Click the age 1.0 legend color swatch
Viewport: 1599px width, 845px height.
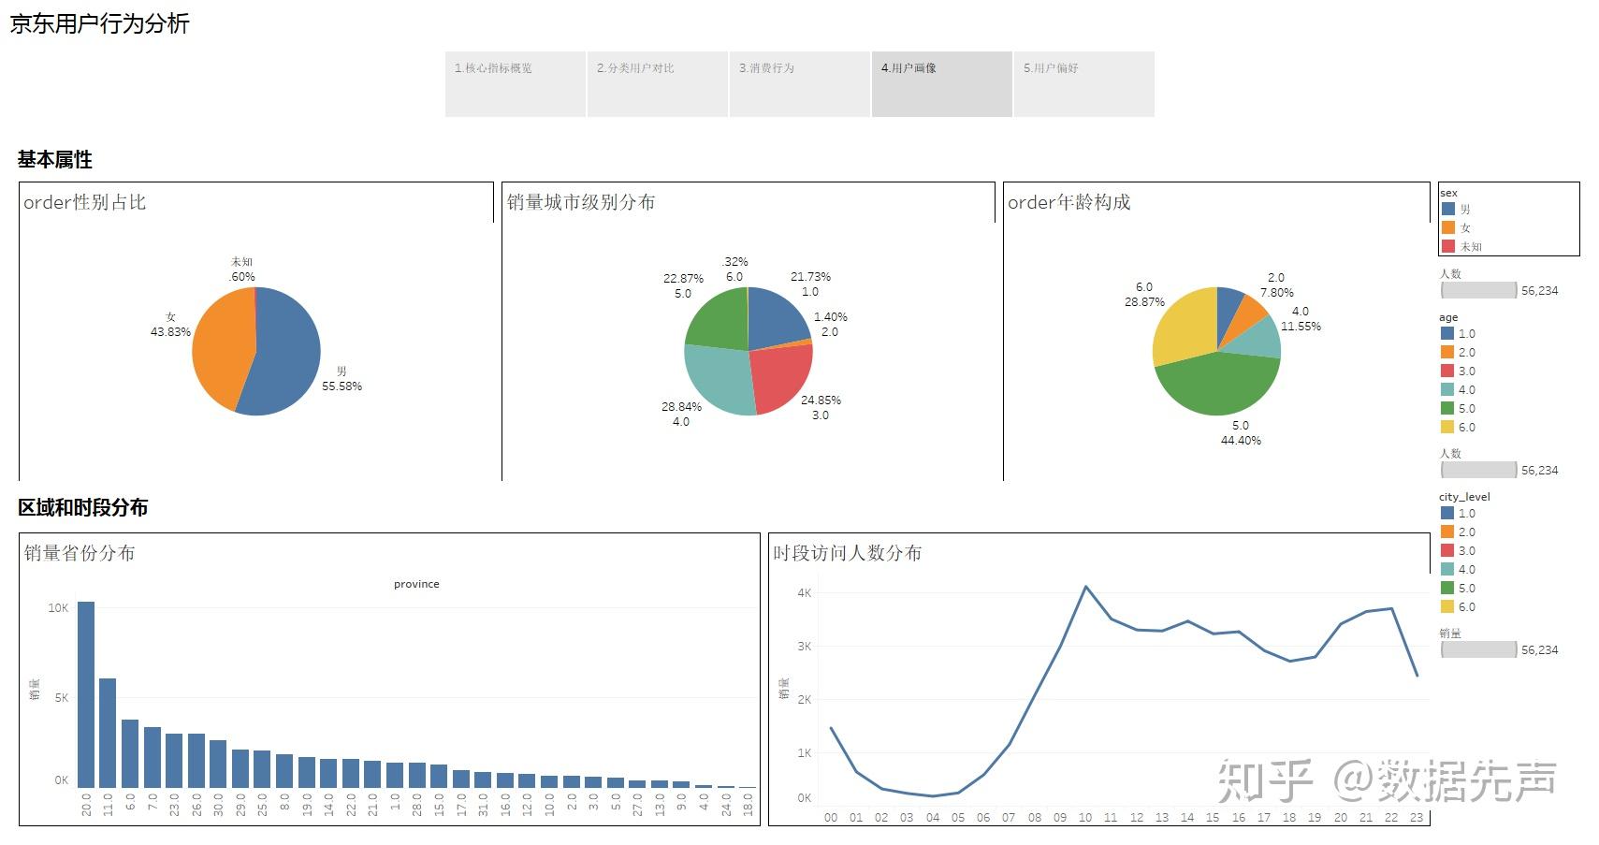pos(1448,333)
